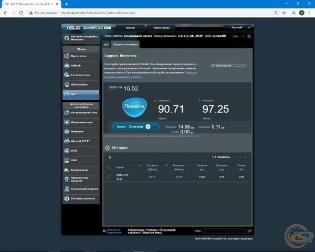
Task: Open Брандмауэр (firewall) settings
Action: [81, 170]
